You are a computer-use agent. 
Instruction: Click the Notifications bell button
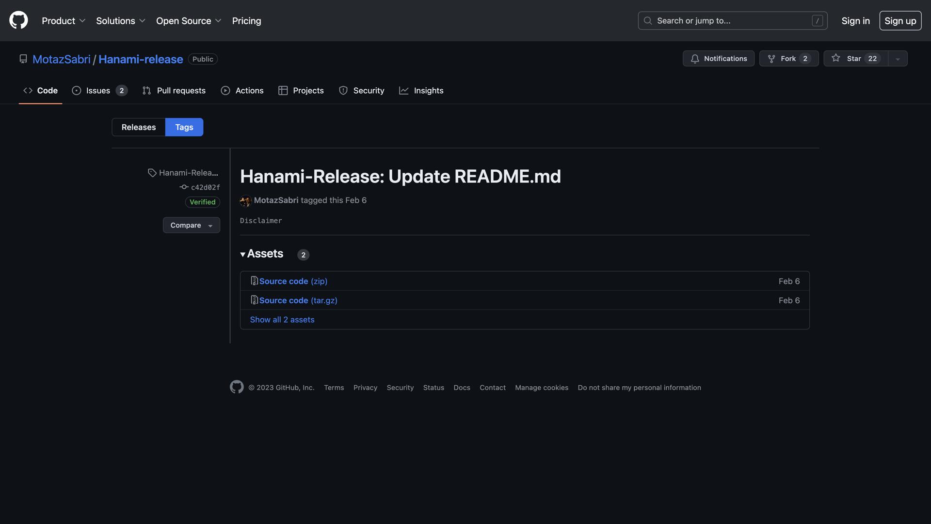(718, 59)
